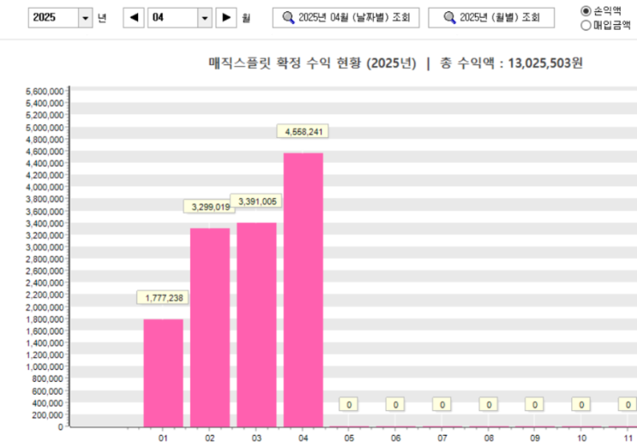Click the month field showing 04
Viewport: 637px width, 447px height.
(x=172, y=18)
